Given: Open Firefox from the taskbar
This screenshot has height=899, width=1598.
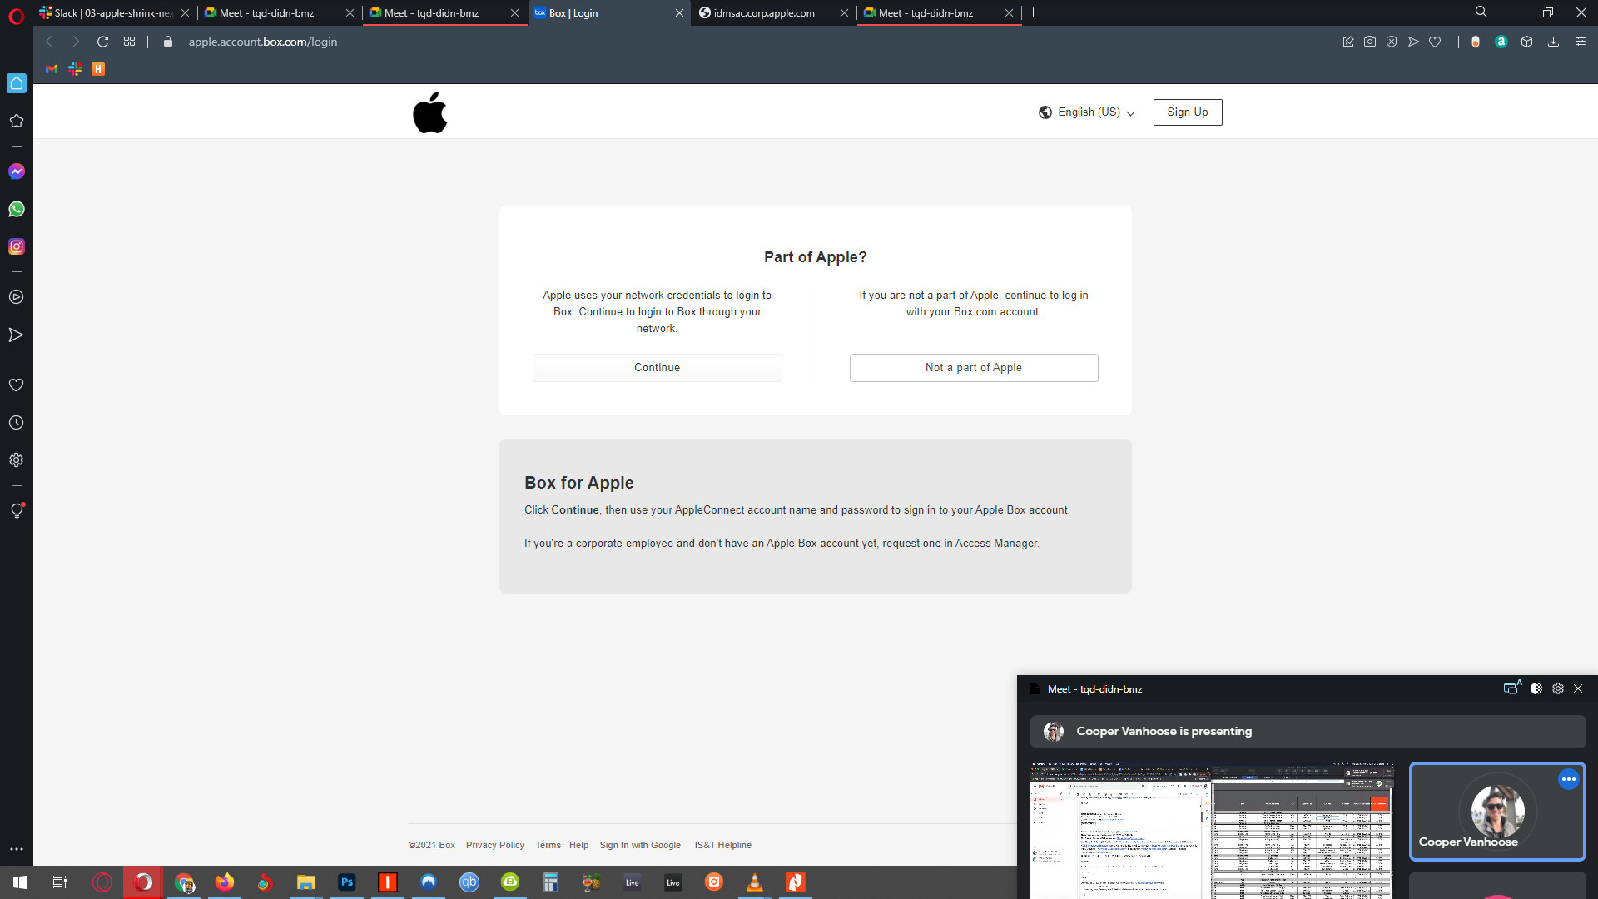Looking at the screenshot, I should 224,882.
